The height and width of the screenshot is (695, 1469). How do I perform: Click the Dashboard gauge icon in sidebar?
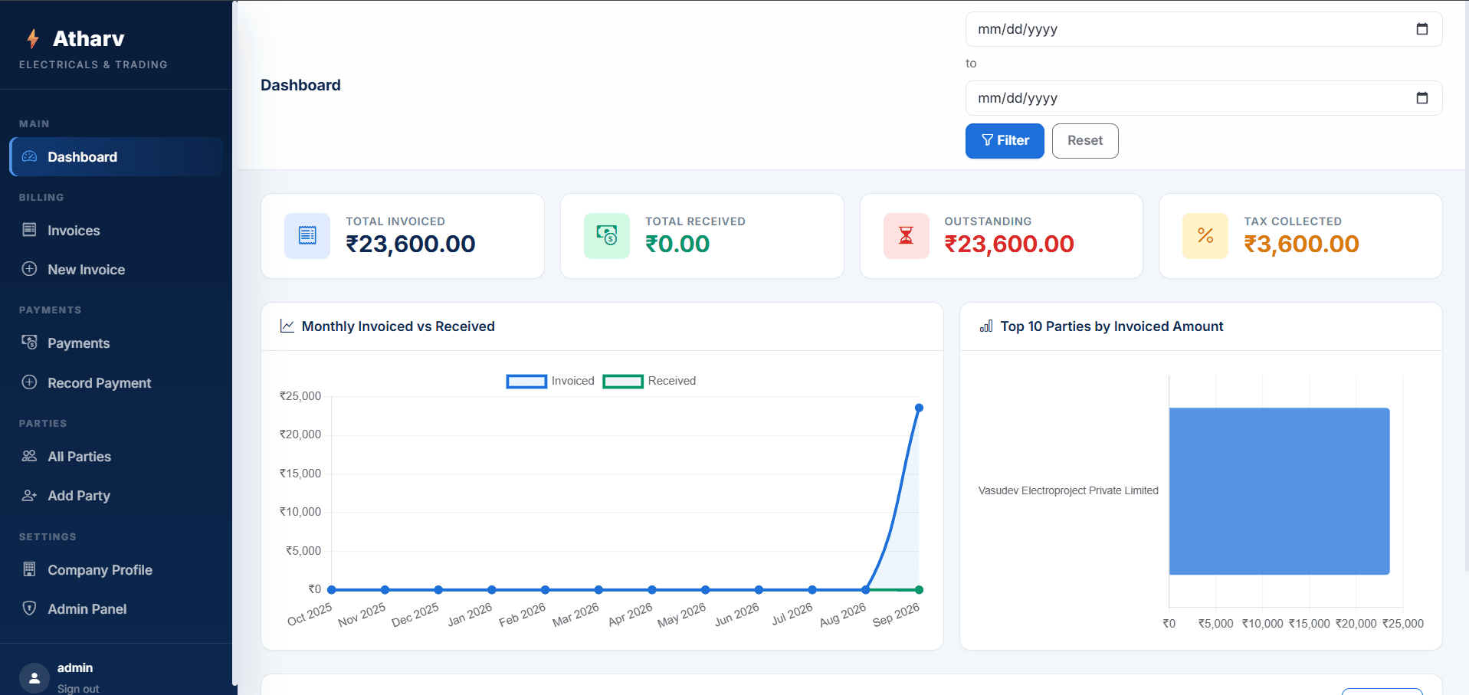[x=29, y=156]
